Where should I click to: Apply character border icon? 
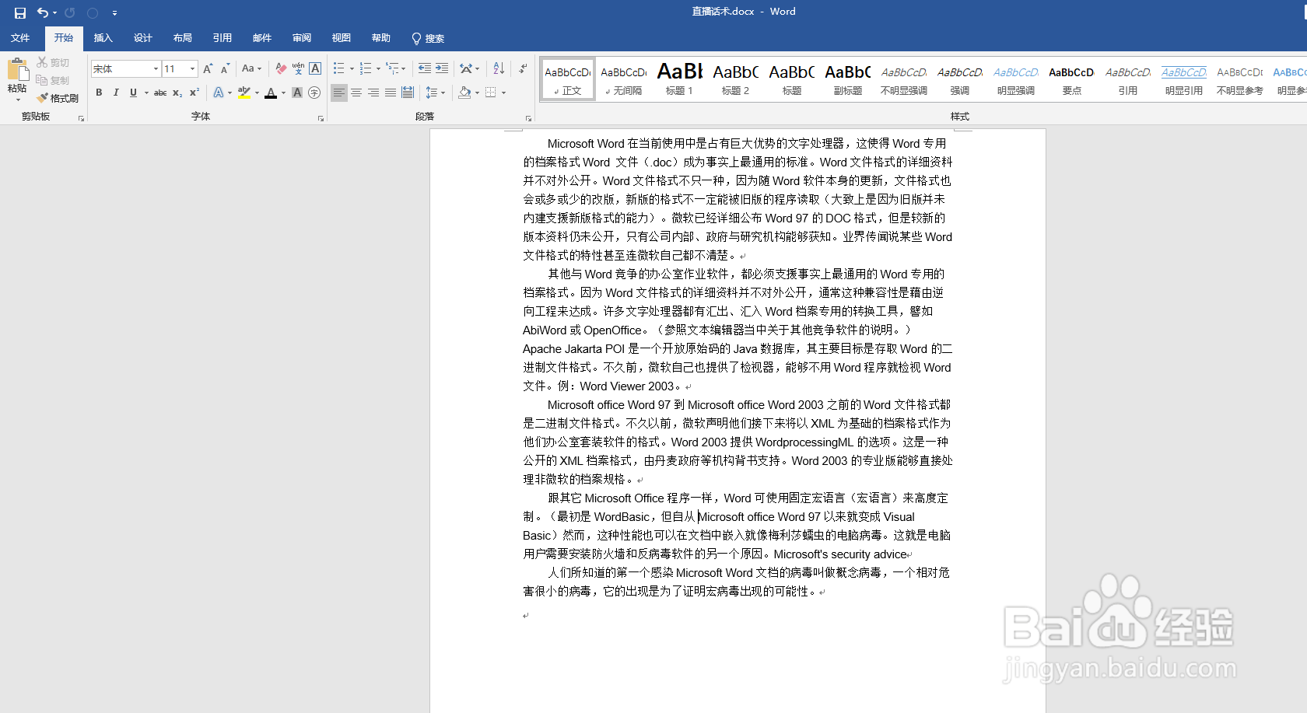click(315, 68)
